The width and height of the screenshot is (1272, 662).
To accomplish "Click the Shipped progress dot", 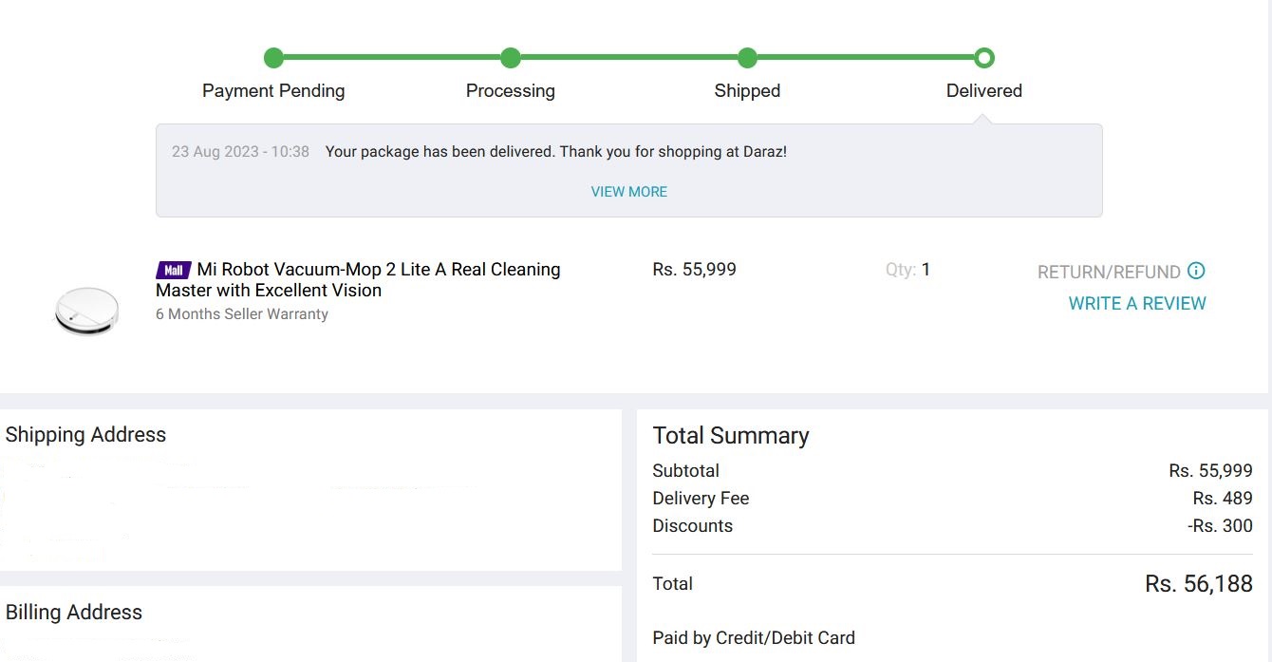I will tap(747, 58).
